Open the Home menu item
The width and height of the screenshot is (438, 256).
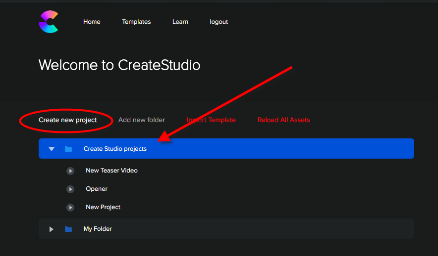[92, 22]
